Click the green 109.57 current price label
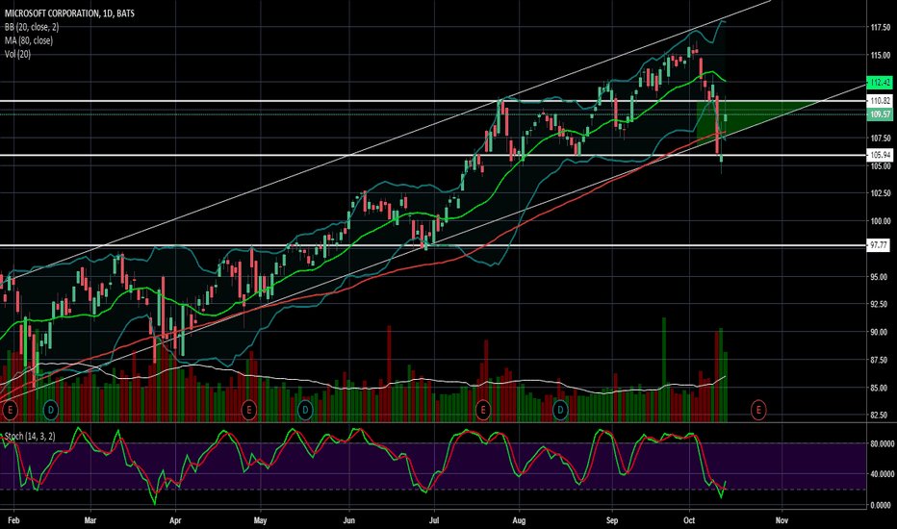Image resolution: width=897 pixels, height=529 pixels. click(x=880, y=114)
